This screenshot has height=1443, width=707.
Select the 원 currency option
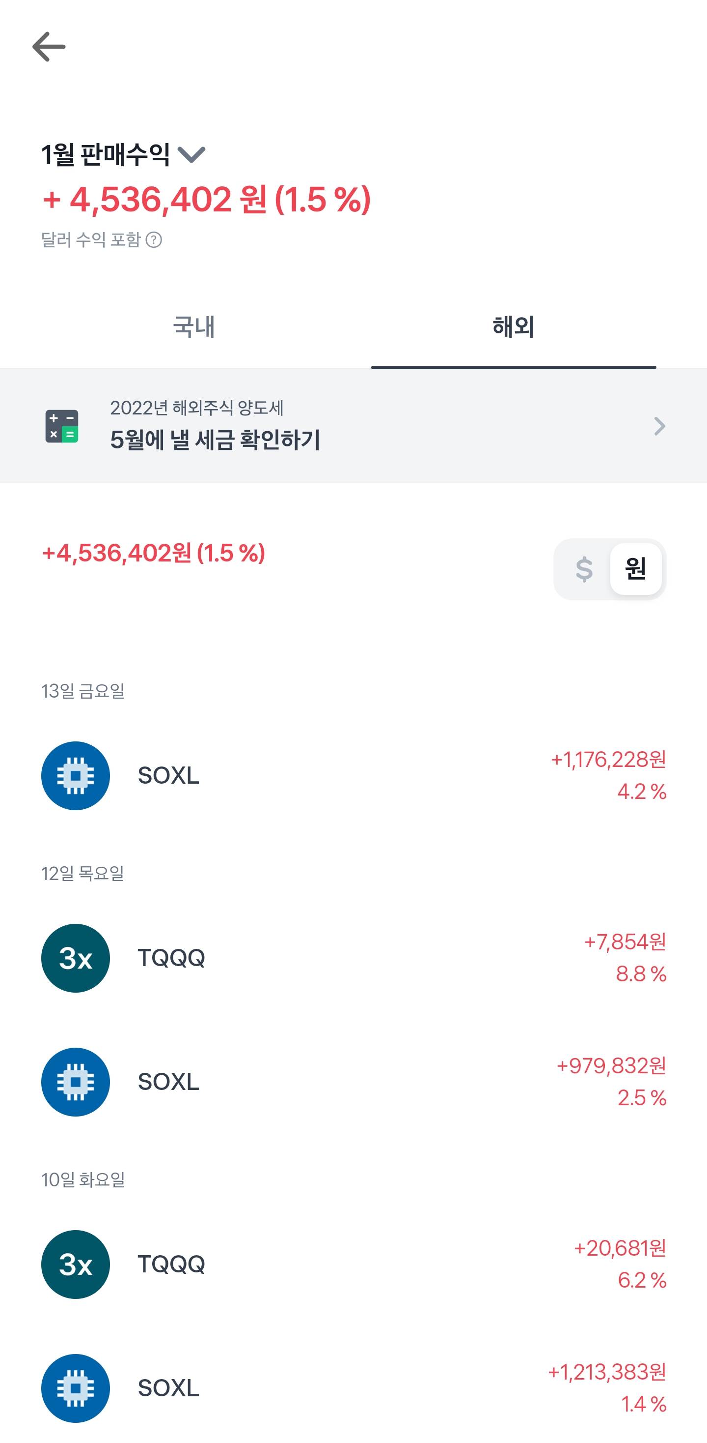pos(635,569)
